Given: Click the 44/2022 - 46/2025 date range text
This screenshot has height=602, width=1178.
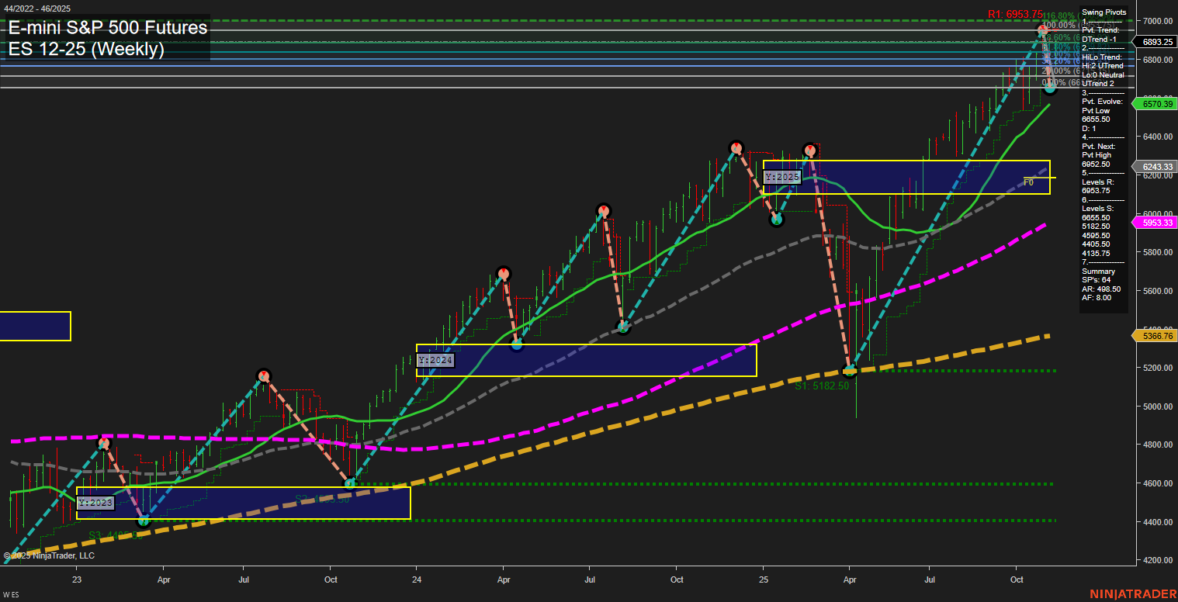Looking at the screenshot, I should point(36,8).
